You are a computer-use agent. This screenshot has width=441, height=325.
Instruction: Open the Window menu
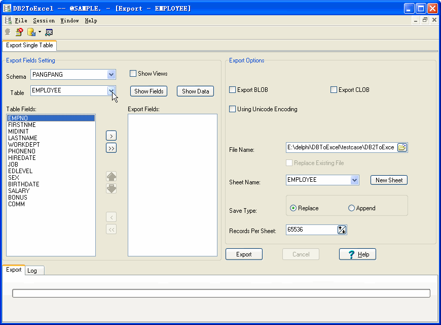(x=69, y=20)
